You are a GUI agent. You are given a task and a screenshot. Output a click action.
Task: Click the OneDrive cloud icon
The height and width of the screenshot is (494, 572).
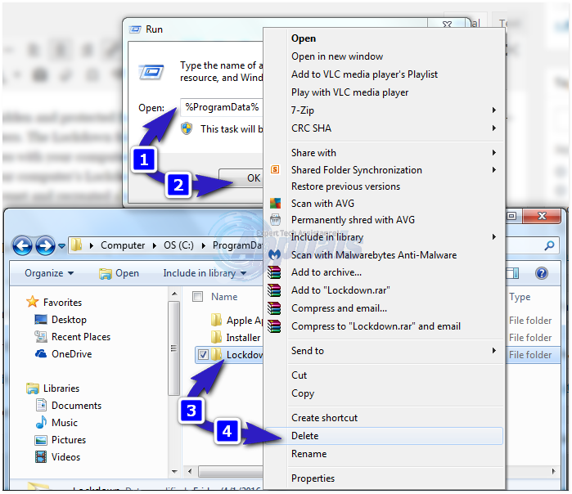41,353
